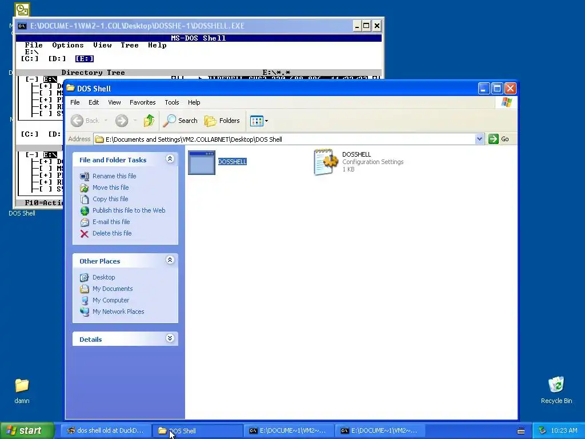The width and height of the screenshot is (585, 439).
Task: Switch to second E:\DOCUME~1 console taskbar button
Action: [x=380, y=430]
